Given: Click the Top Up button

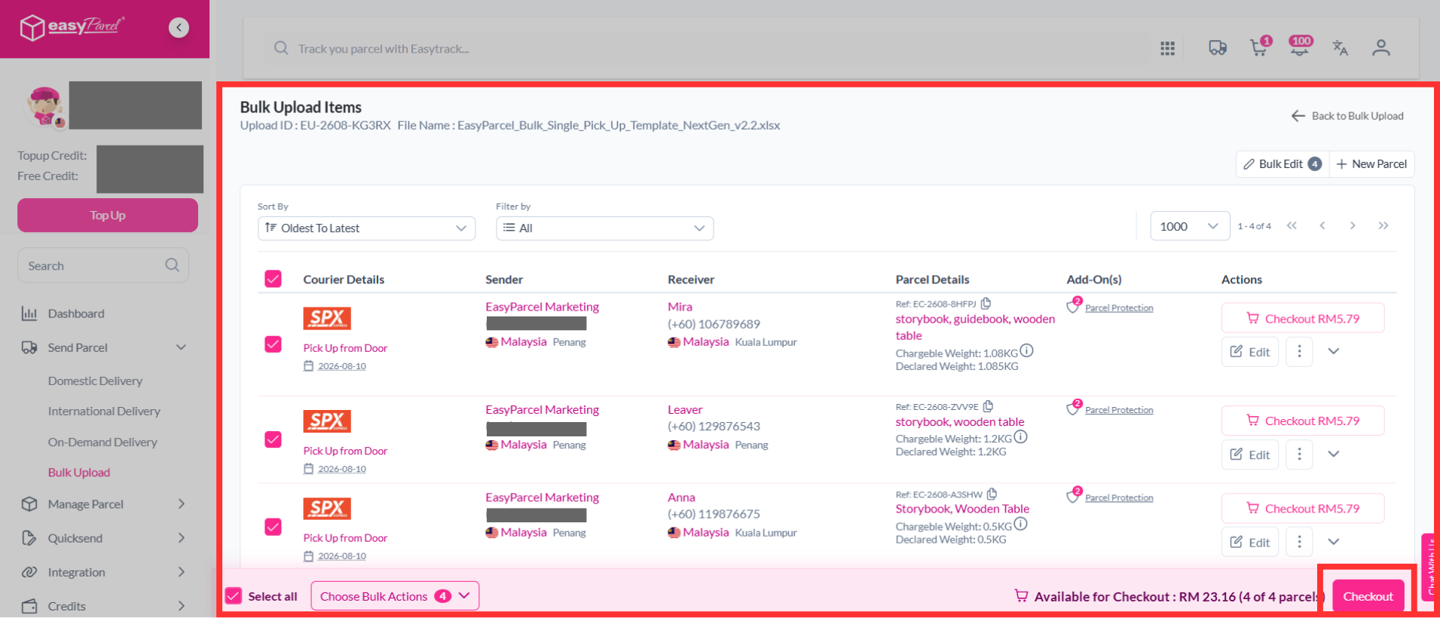Looking at the screenshot, I should pos(108,216).
